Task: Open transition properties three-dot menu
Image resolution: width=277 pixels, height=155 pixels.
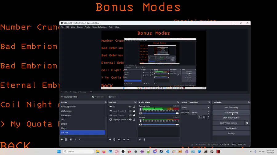Action: tap(208, 117)
